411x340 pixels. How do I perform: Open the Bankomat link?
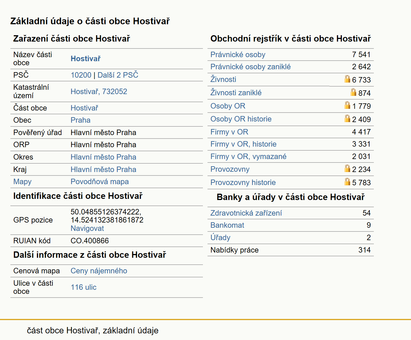[227, 225]
